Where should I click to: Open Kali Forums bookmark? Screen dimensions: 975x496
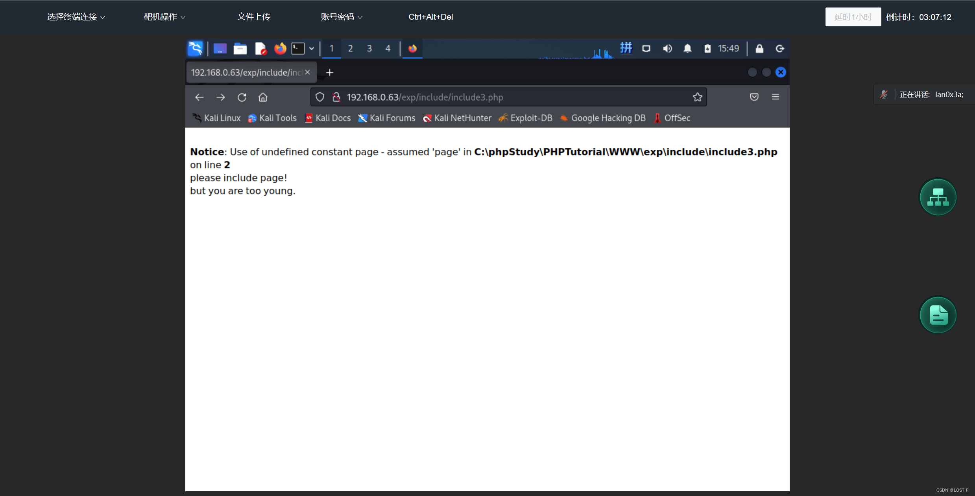coord(387,118)
